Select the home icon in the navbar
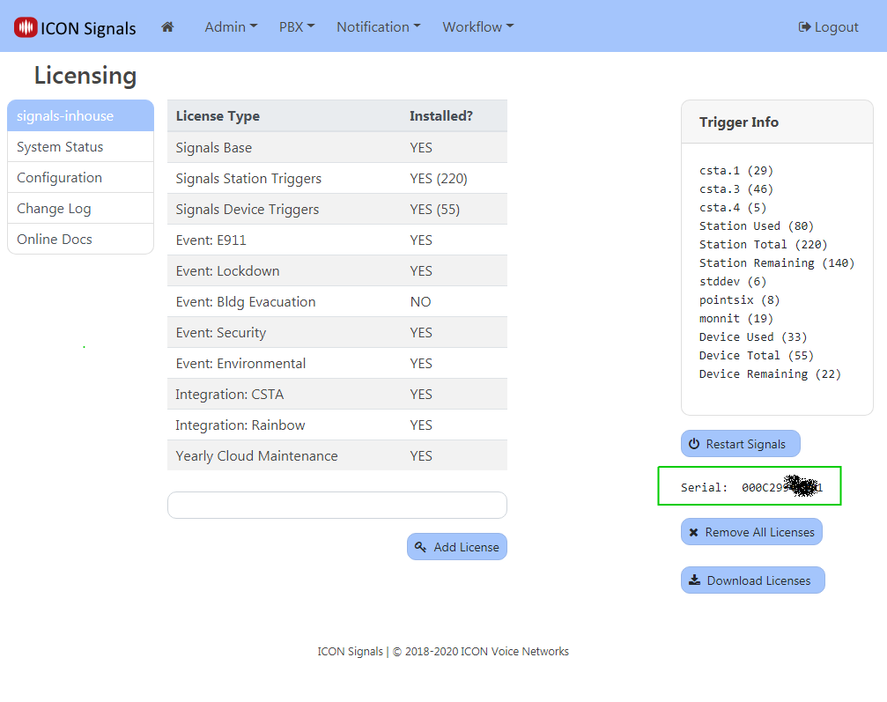The image size is (887, 702). [x=167, y=26]
